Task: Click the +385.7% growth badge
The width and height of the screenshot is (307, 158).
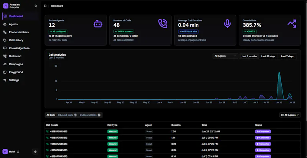Action: [250, 31]
